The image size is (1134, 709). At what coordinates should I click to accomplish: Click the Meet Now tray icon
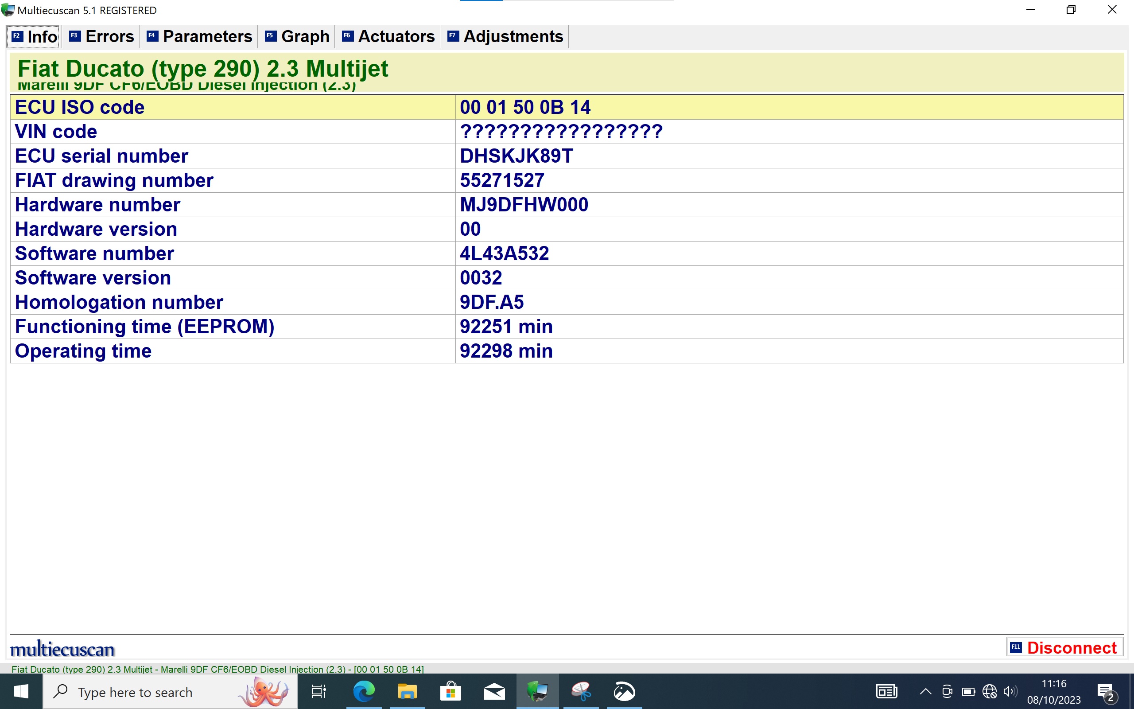pyautogui.click(x=947, y=692)
